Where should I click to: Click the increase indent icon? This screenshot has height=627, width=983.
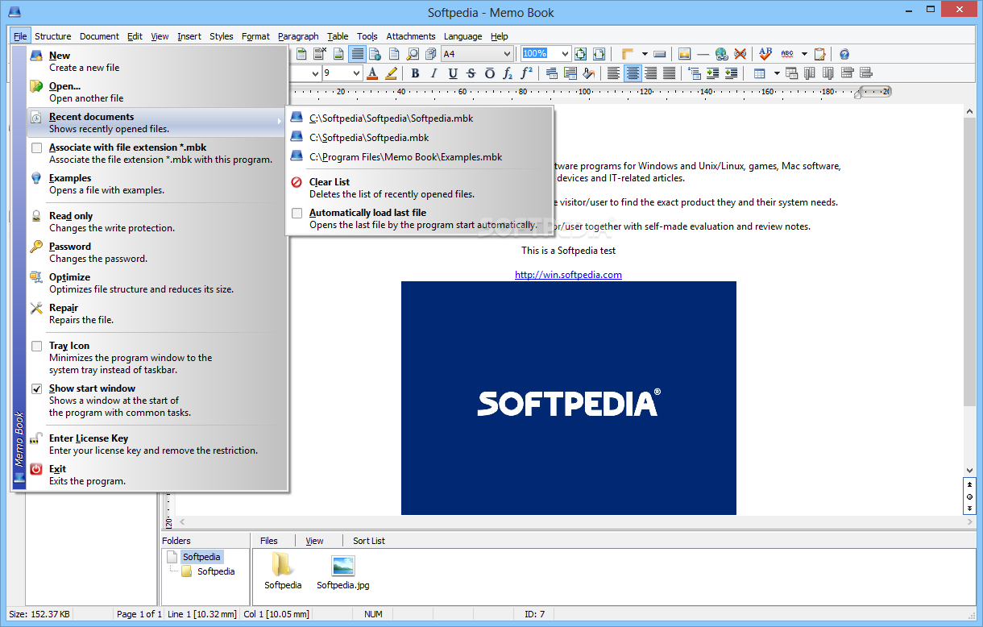(712, 73)
